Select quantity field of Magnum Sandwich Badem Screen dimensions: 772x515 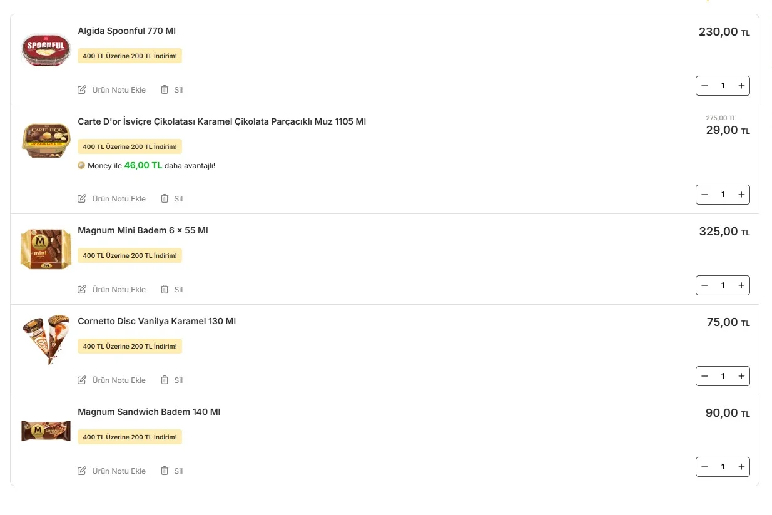723,467
